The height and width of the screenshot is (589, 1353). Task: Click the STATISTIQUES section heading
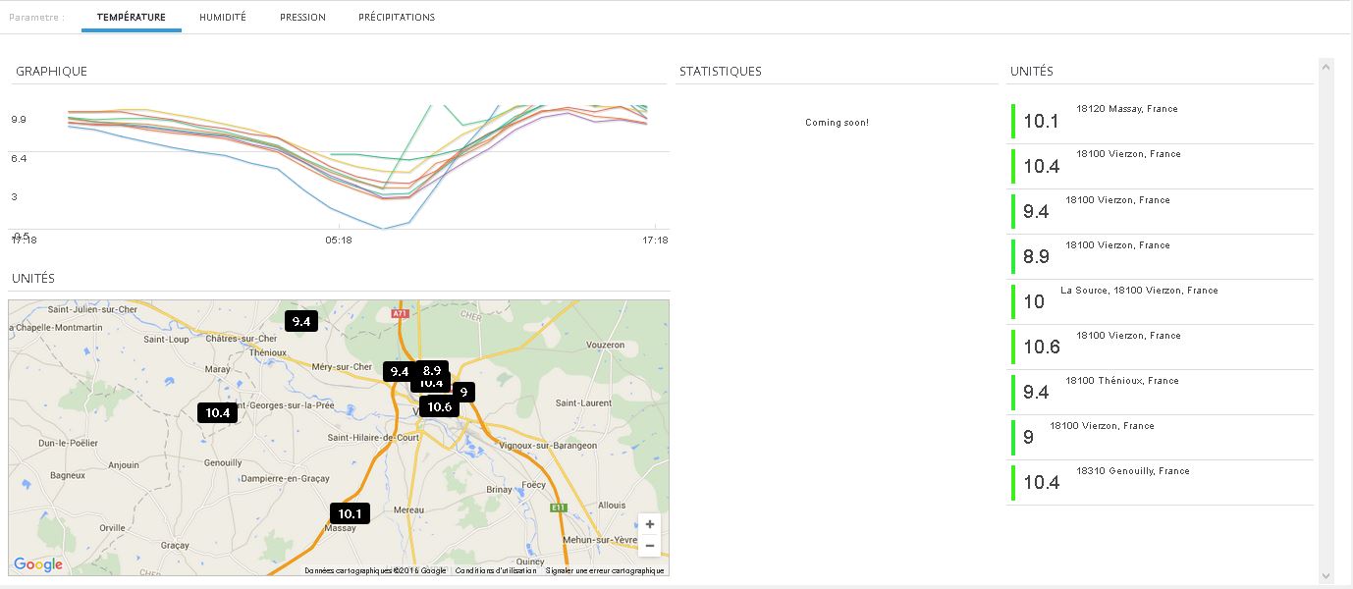(x=720, y=72)
